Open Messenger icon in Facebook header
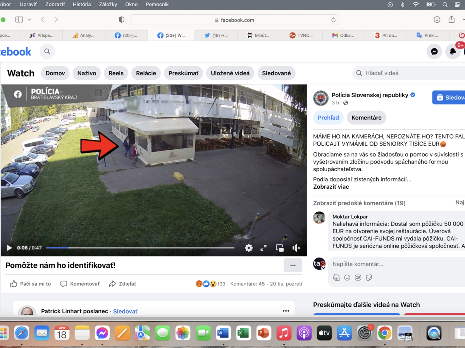 click(x=434, y=51)
